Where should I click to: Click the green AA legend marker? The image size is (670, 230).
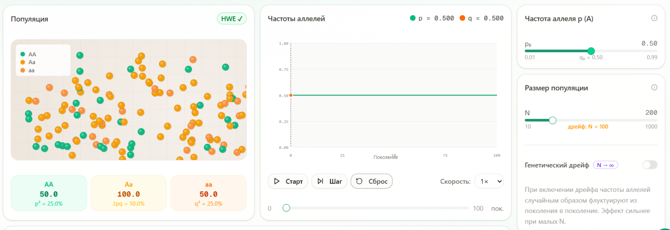[23, 54]
